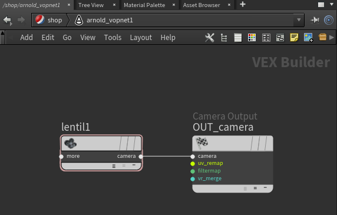This screenshot has width=337, height=215.
Task: Maximize the pane with square icon
Action: 321,5
